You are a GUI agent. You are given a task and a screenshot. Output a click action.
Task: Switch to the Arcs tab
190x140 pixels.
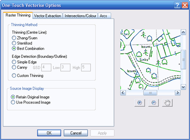click(x=104, y=16)
